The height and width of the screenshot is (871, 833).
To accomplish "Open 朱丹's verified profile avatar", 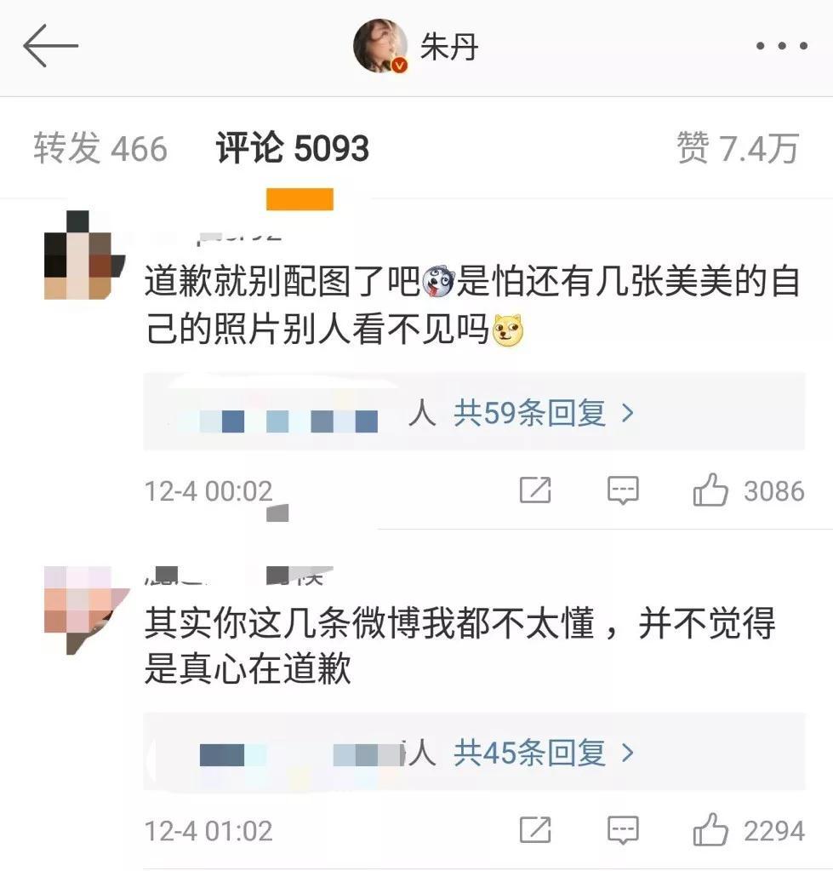I will (x=380, y=47).
